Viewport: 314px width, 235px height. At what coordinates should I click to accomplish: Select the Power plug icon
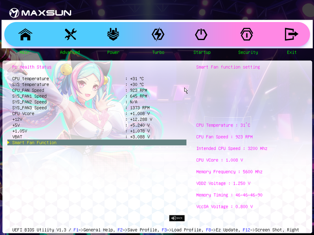point(113,34)
